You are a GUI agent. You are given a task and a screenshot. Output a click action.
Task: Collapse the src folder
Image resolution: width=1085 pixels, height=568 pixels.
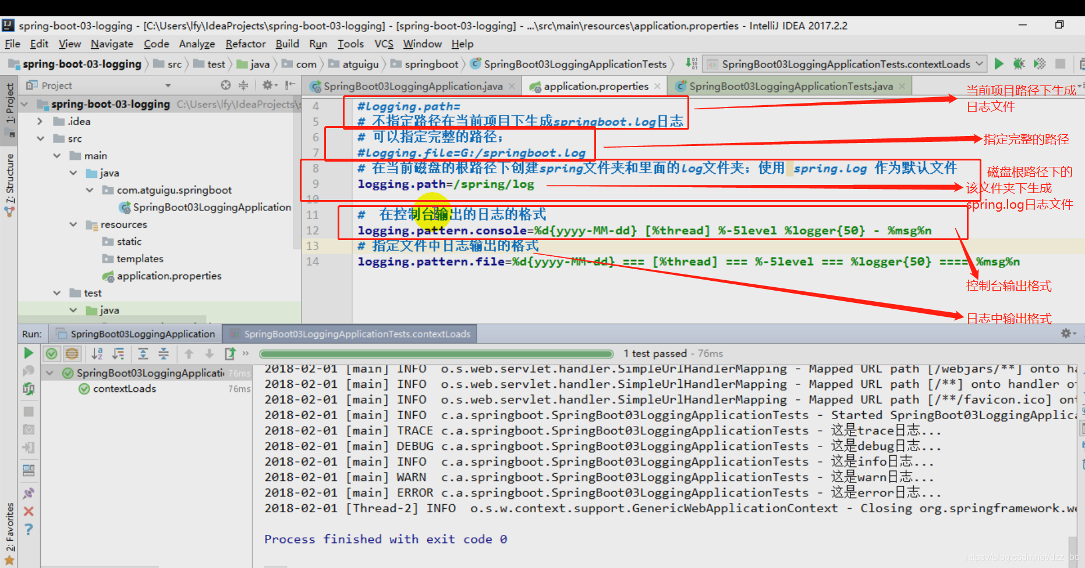[40, 138]
